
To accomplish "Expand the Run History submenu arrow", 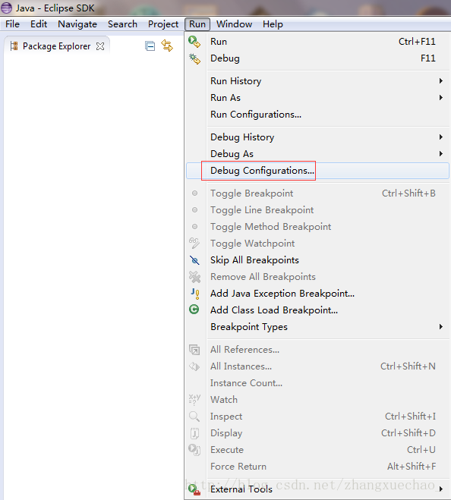I will click(441, 81).
